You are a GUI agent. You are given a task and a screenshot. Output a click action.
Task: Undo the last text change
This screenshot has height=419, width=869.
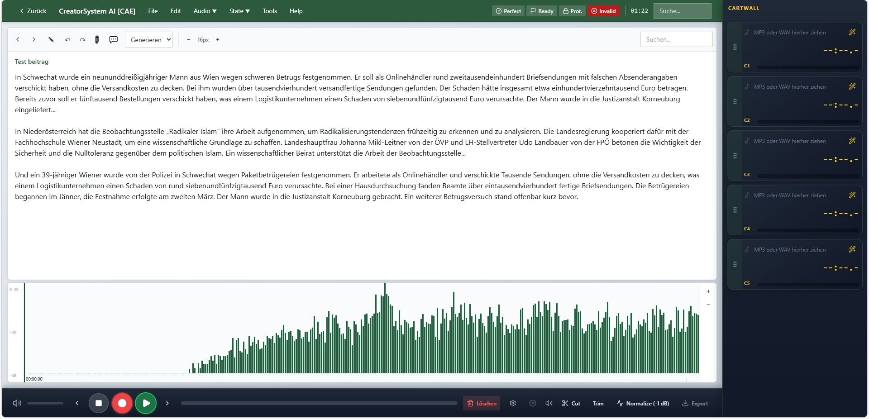click(67, 40)
